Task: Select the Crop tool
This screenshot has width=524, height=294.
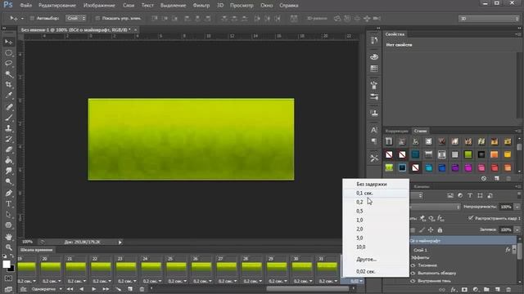Action: [x=9, y=84]
